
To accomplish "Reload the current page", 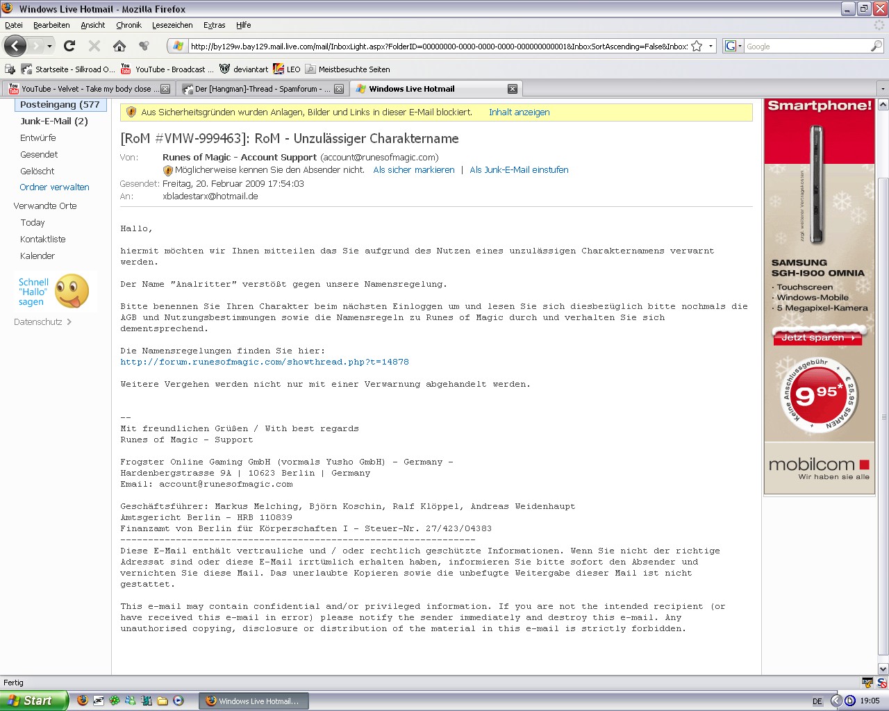I will [69, 47].
